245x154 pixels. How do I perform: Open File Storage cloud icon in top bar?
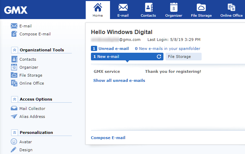click(x=201, y=7)
